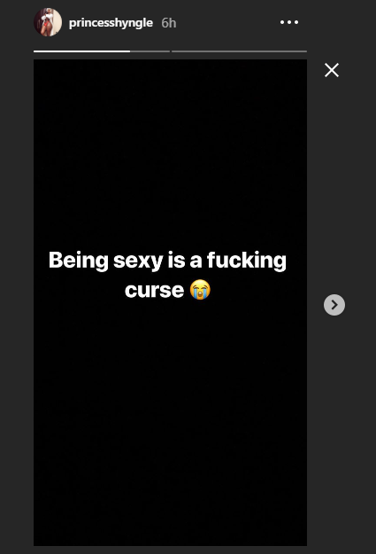Click the word "curse" in the story
Image resolution: width=376 pixels, height=554 pixels.
click(154, 291)
